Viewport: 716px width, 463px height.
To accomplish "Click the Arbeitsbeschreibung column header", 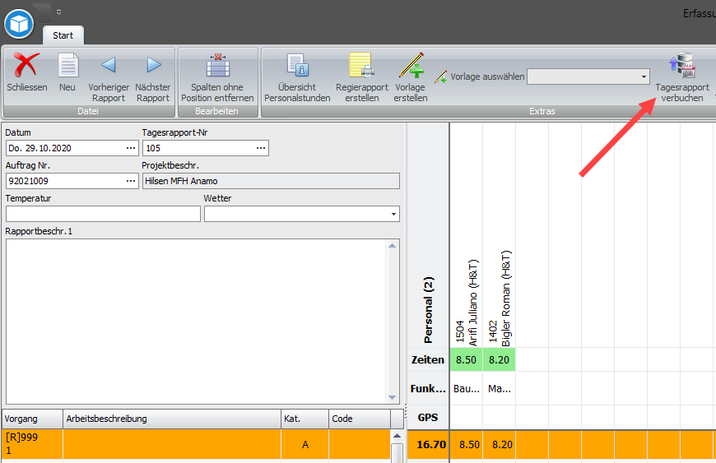I will (x=172, y=419).
